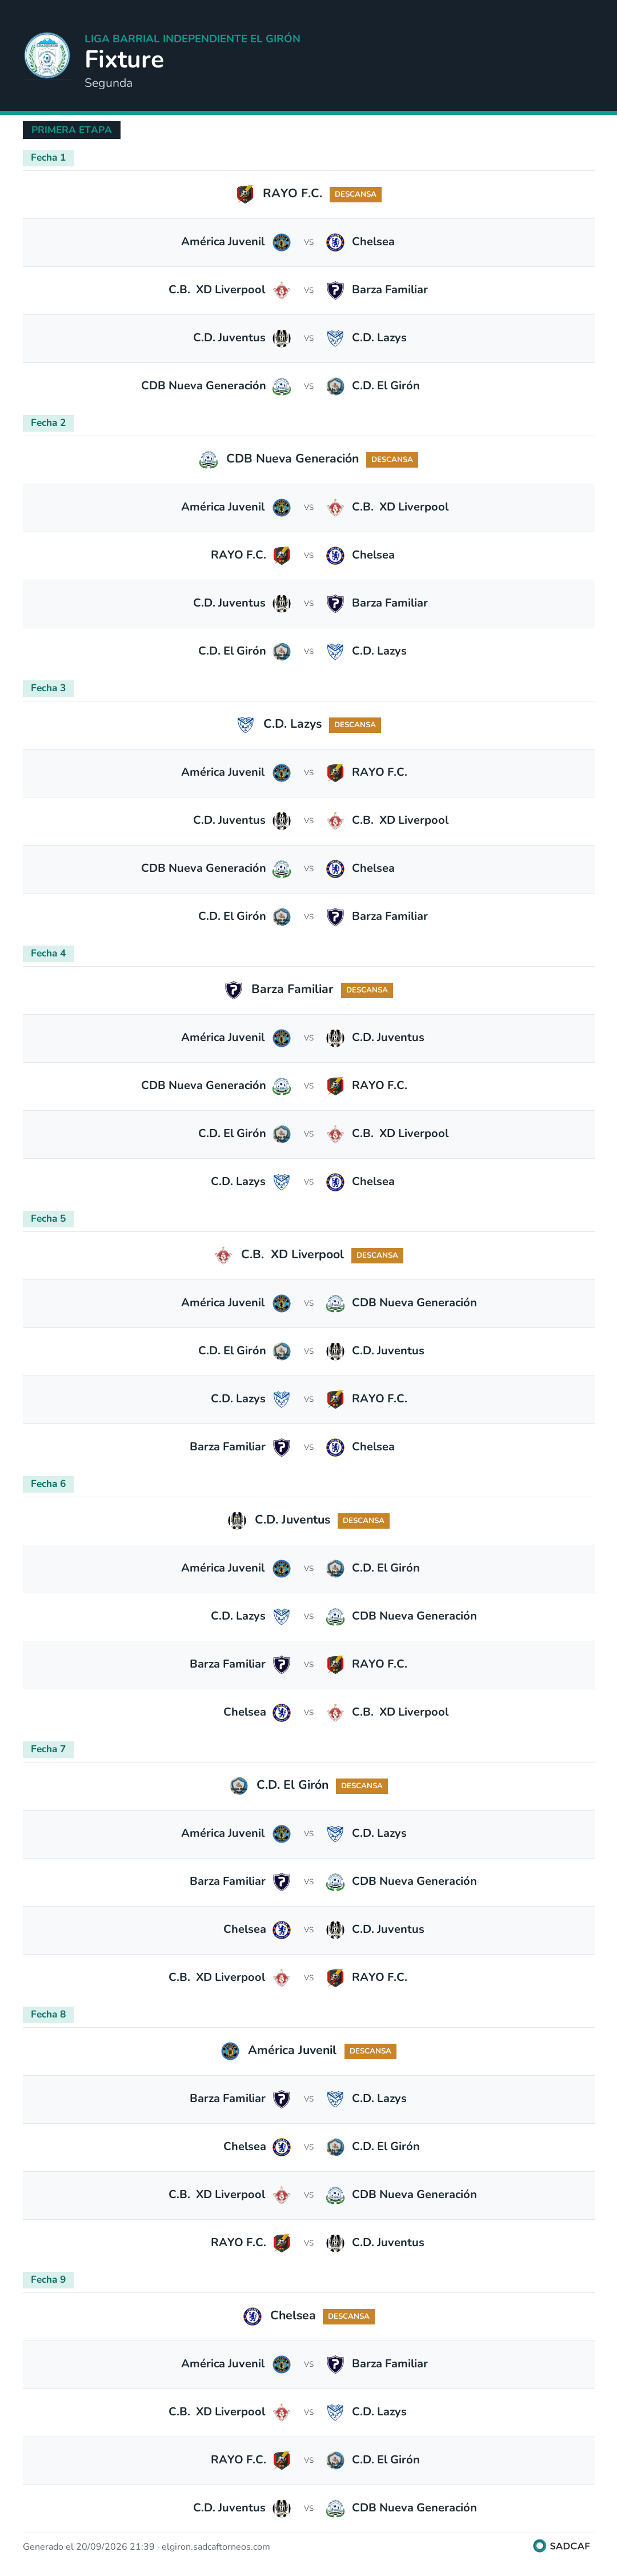Click the C.D. Lazys crest in the Fecha 3 descansa row

click(x=245, y=725)
